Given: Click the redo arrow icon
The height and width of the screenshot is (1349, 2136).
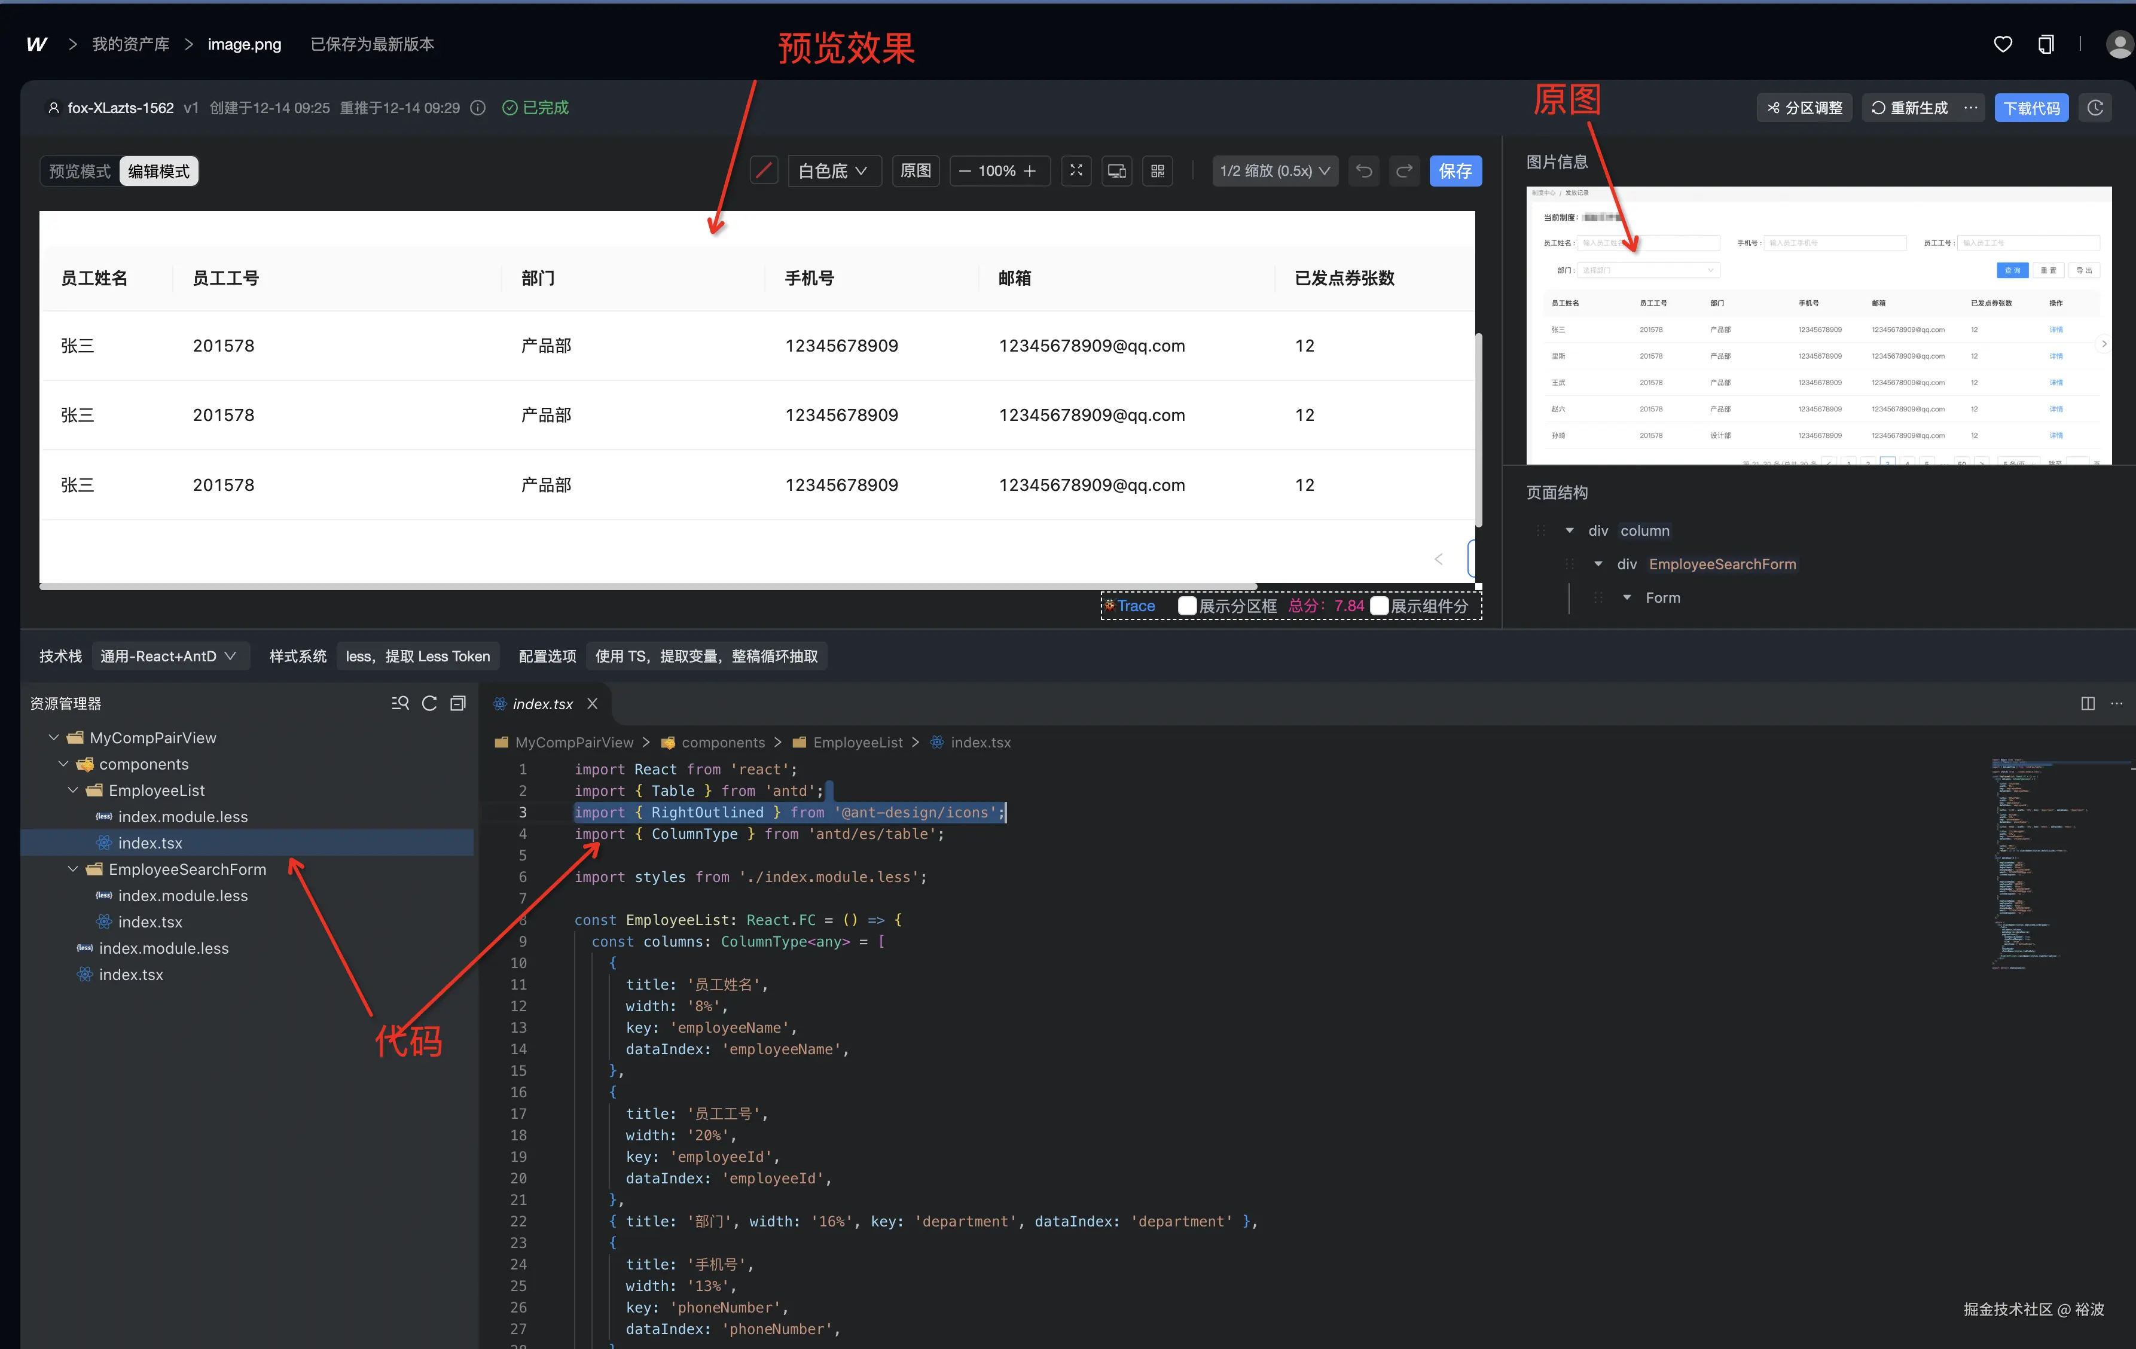Looking at the screenshot, I should [x=1404, y=170].
